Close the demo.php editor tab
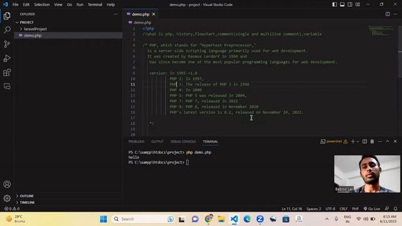 (153, 14)
